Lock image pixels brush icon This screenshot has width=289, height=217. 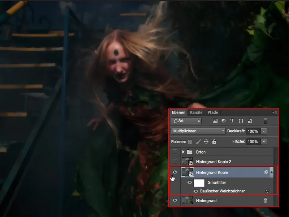[198, 142]
